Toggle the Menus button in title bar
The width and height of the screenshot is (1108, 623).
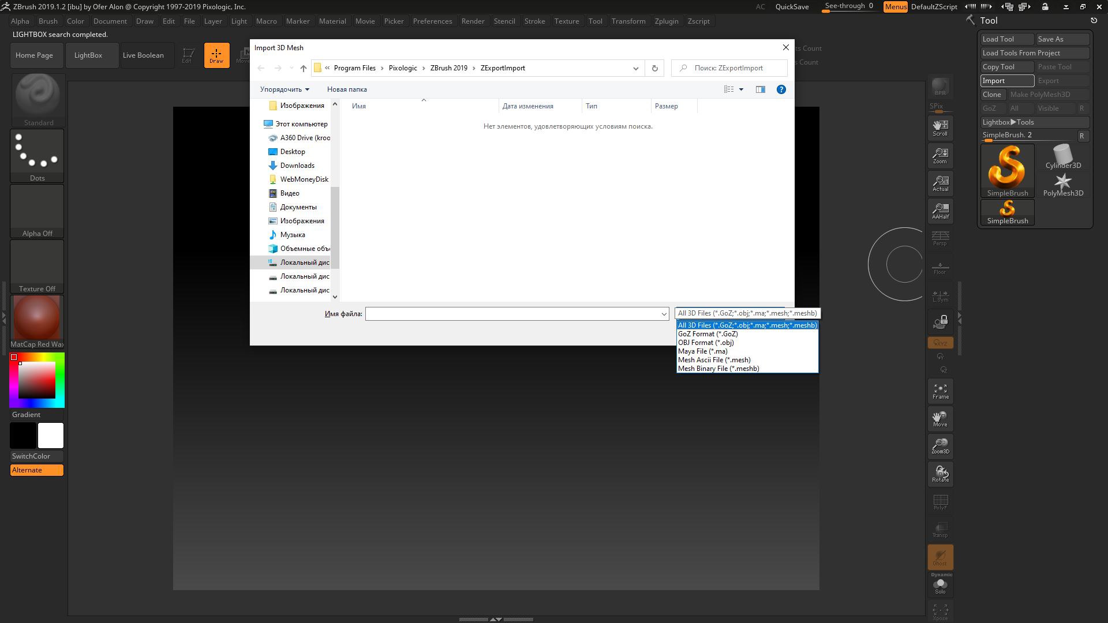[x=895, y=7]
